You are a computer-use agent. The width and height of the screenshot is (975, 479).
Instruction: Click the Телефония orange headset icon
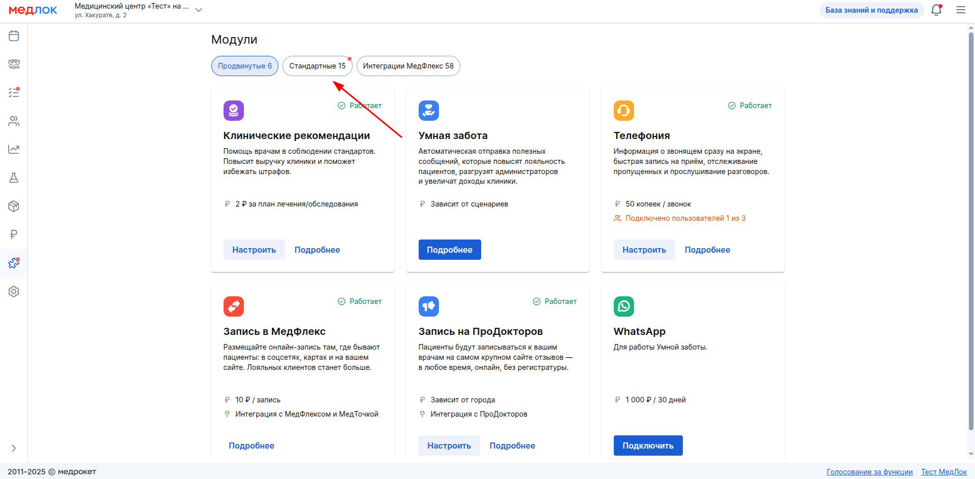coord(624,111)
